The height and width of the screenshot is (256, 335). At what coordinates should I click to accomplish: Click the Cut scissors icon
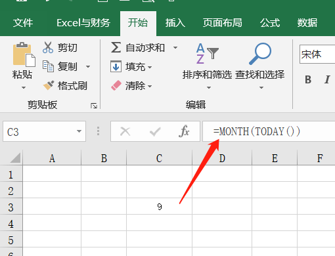point(48,47)
